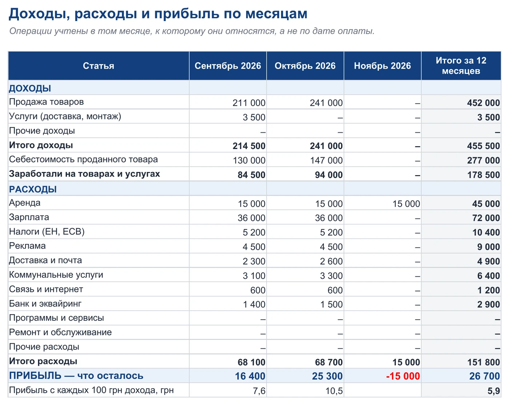The height and width of the screenshot is (405, 509).
Task: Select the "ДОХОДЫ" section row label
Action: coord(30,88)
